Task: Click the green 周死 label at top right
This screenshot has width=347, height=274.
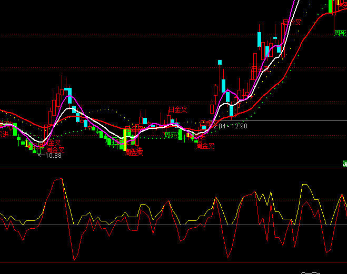Action: tap(340, 33)
